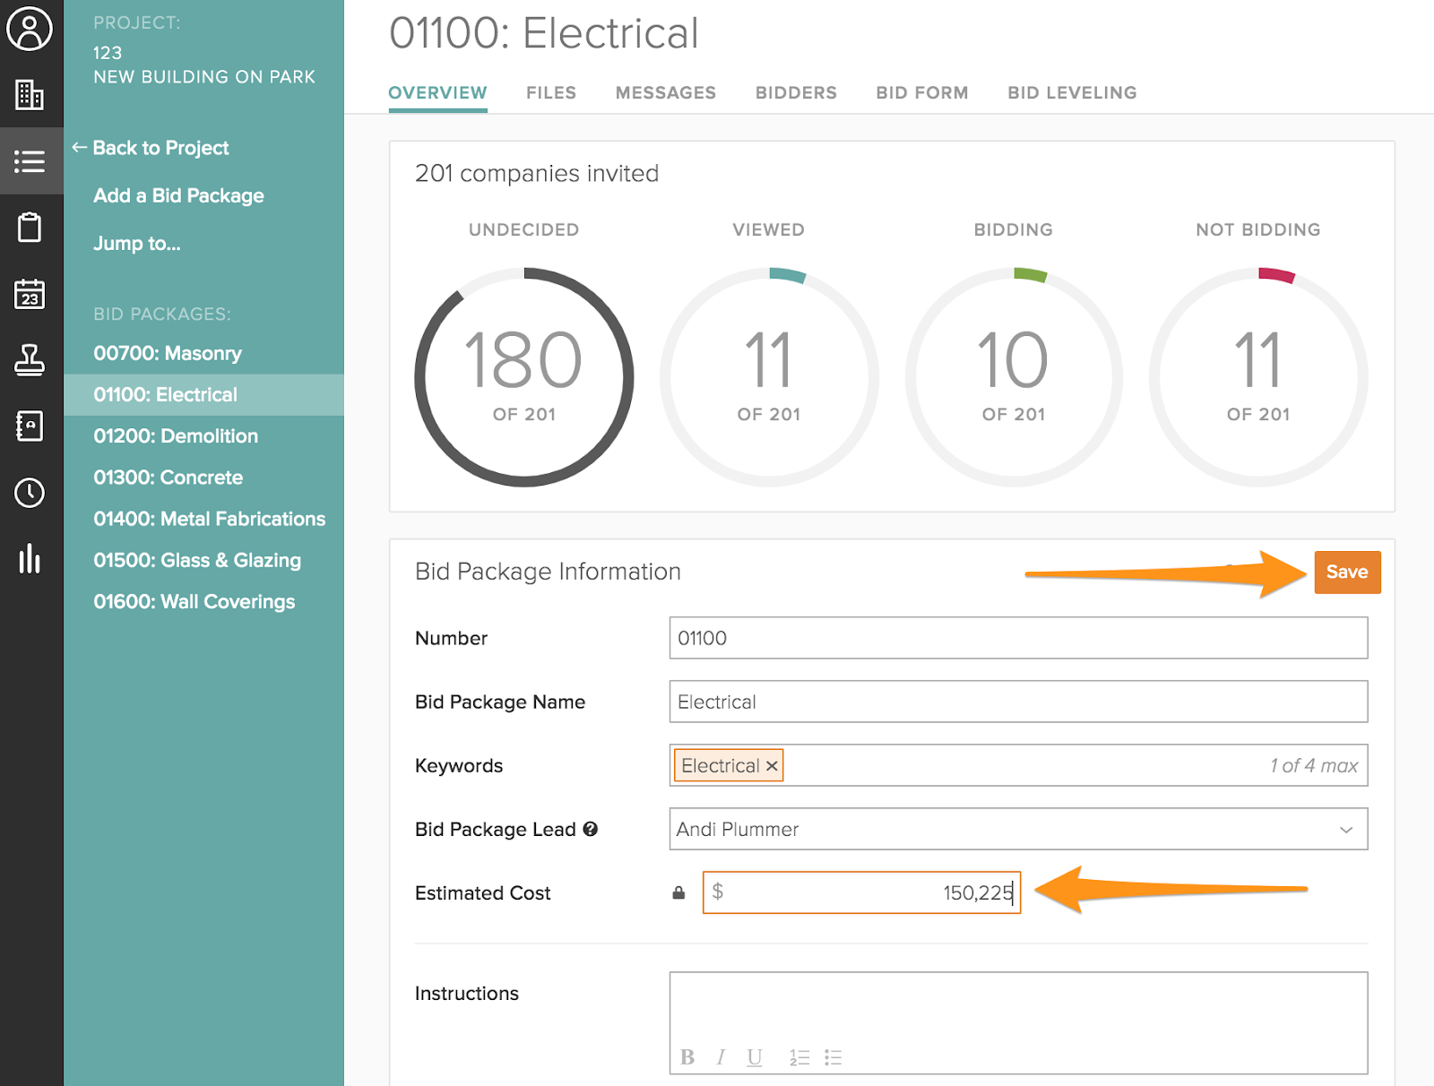Click the Save button
The height and width of the screenshot is (1086, 1434).
(1347, 572)
